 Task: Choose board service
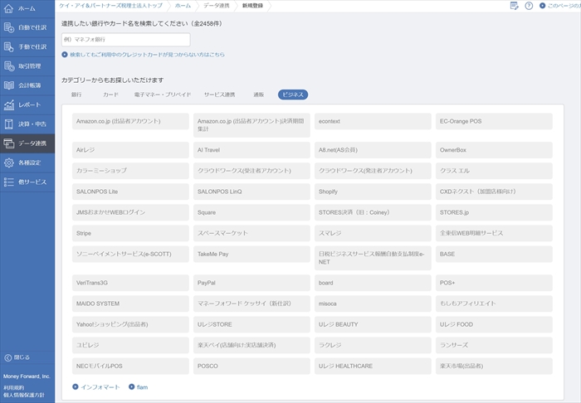[x=373, y=283]
